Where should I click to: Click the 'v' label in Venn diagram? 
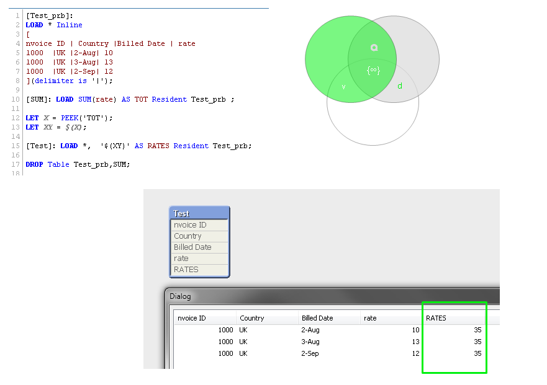point(344,87)
